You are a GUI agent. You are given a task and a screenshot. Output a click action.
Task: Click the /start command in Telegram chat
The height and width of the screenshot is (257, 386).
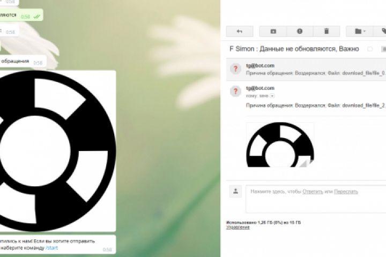[x=51, y=248]
